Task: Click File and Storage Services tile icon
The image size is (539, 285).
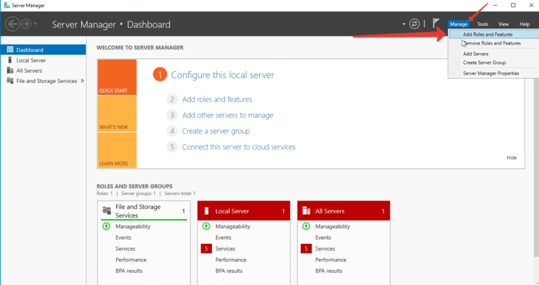Action: pos(107,210)
